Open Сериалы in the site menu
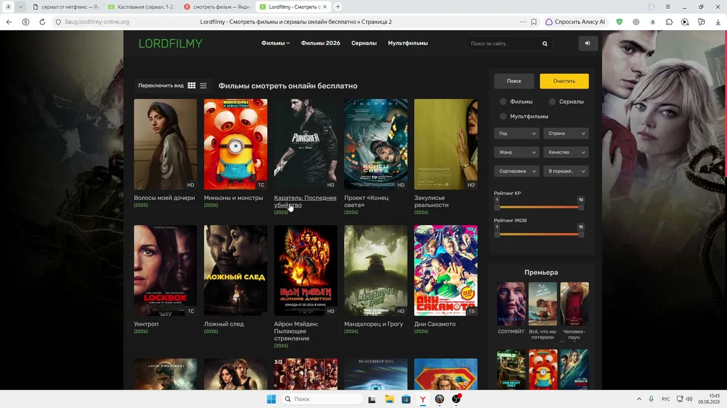The height and width of the screenshot is (408, 727). (364, 43)
